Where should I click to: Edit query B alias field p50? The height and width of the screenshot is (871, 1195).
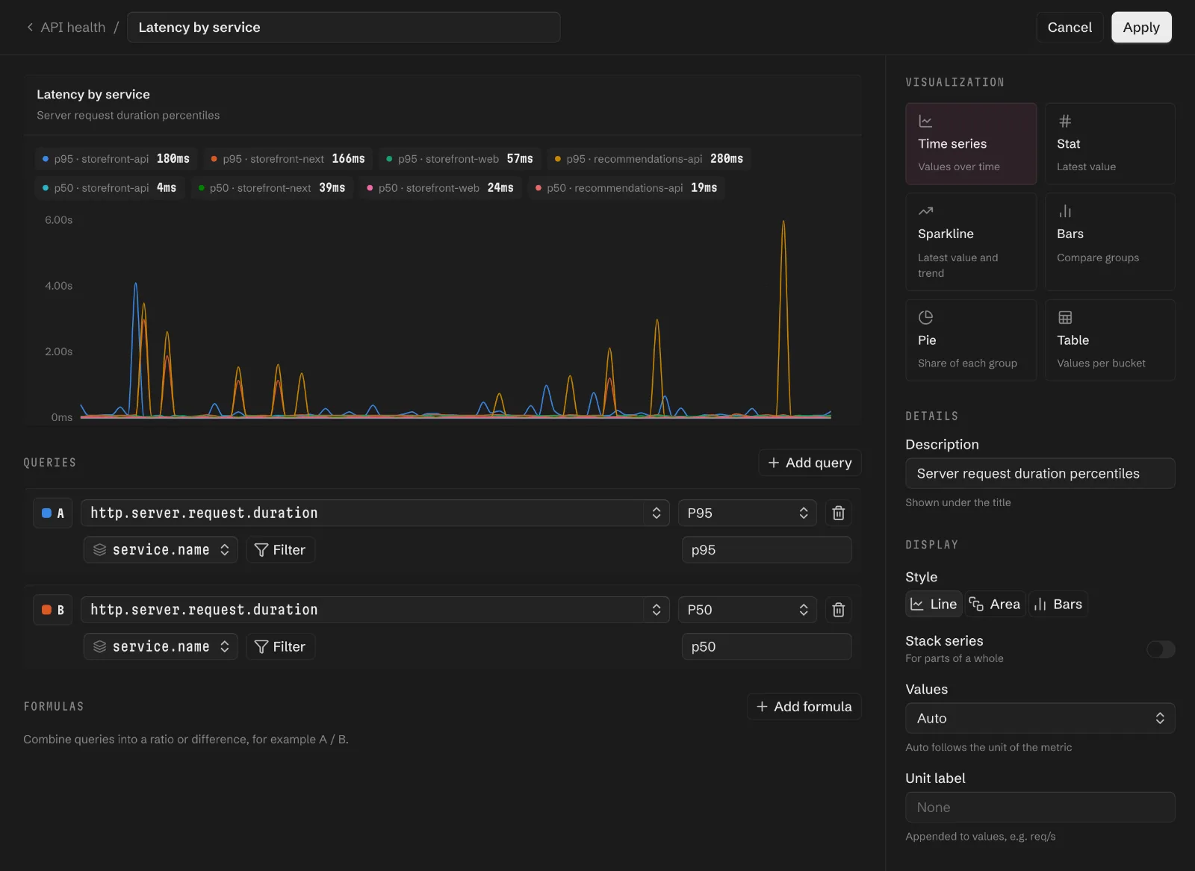(x=766, y=646)
